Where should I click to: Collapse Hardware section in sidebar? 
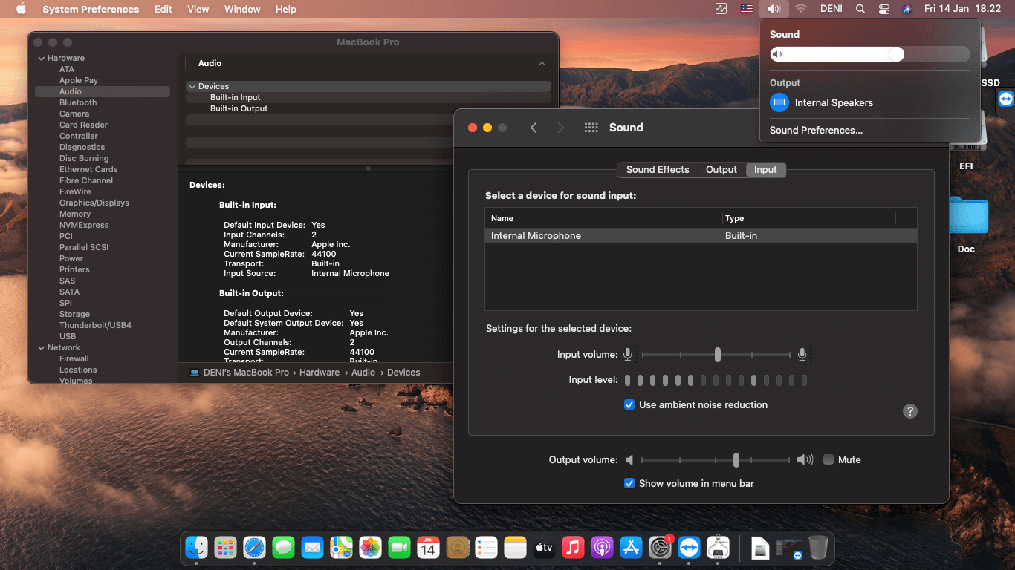click(x=41, y=58)
